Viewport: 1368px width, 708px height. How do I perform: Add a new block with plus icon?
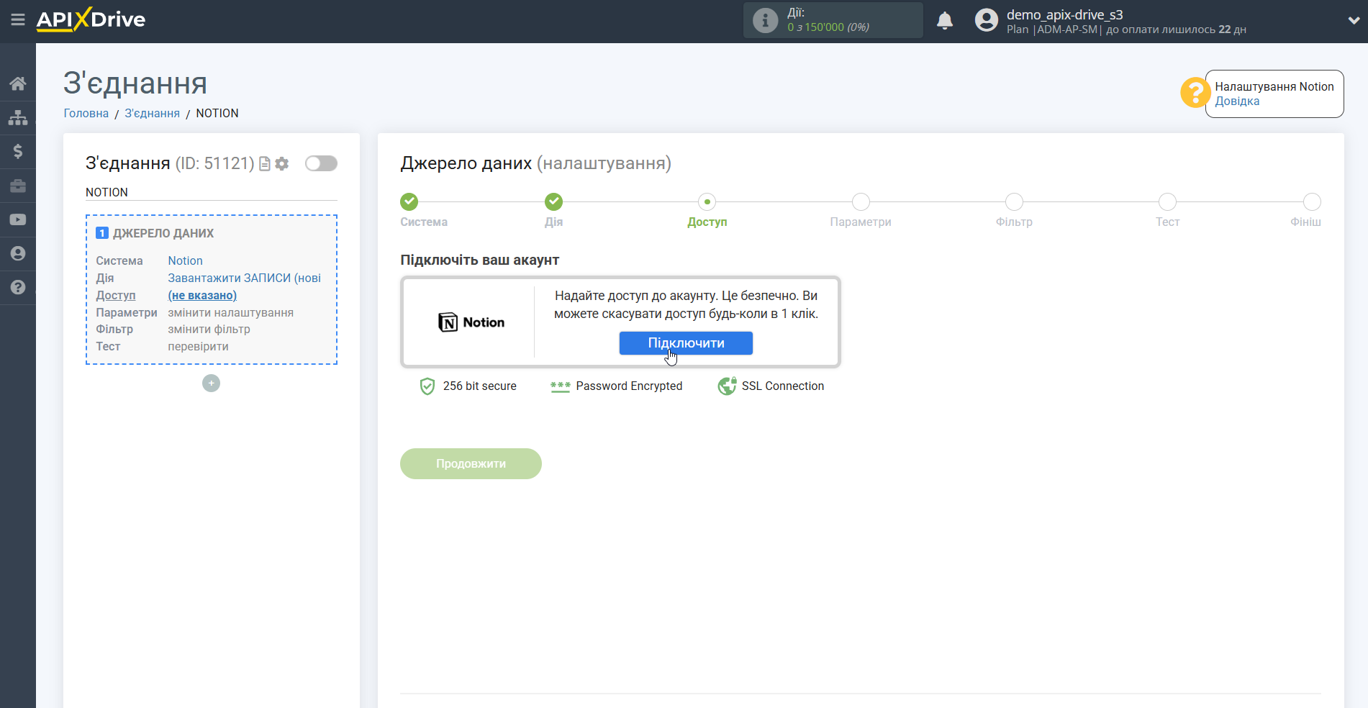pyautogui.click(x=211, y=383)
